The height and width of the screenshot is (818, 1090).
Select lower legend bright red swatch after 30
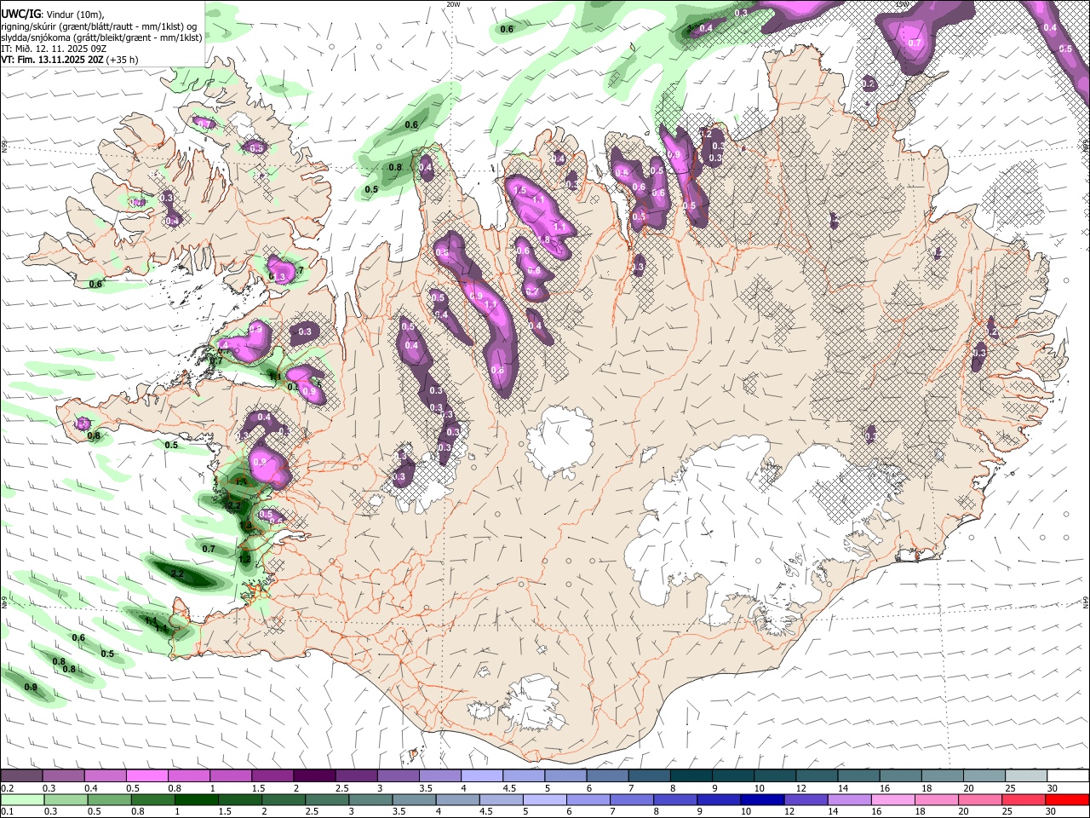(1069, 800)
